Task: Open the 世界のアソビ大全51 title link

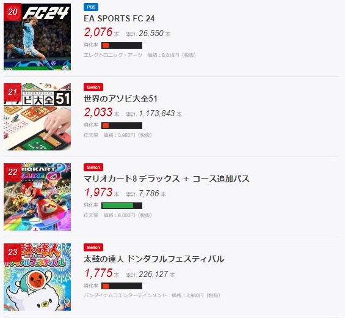Action: click(120, 98)
